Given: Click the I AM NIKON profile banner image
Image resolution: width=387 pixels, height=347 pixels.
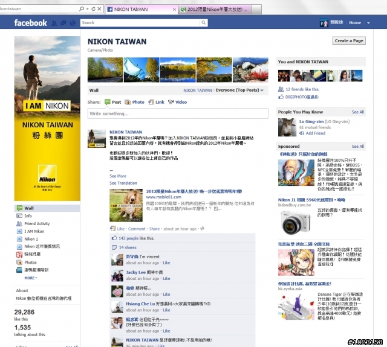Looking at the screenshot, I should click(x=47, y=118).
